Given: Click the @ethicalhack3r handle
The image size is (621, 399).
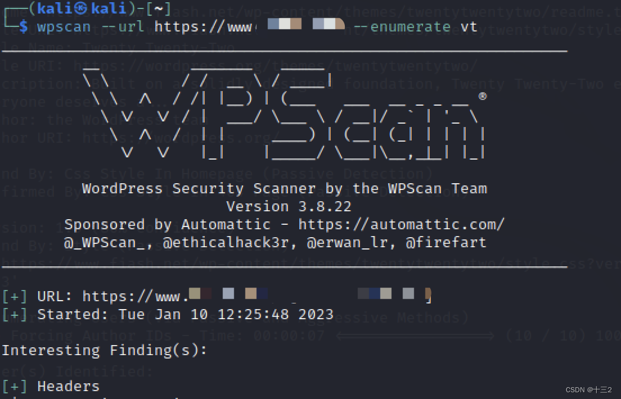Looking at the screenshot, I should coord(226,242).
